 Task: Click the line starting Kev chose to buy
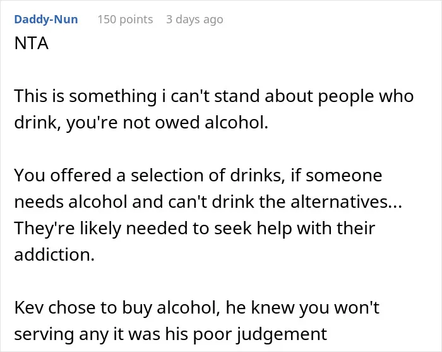pyautogui.click(x=197, y=307)
